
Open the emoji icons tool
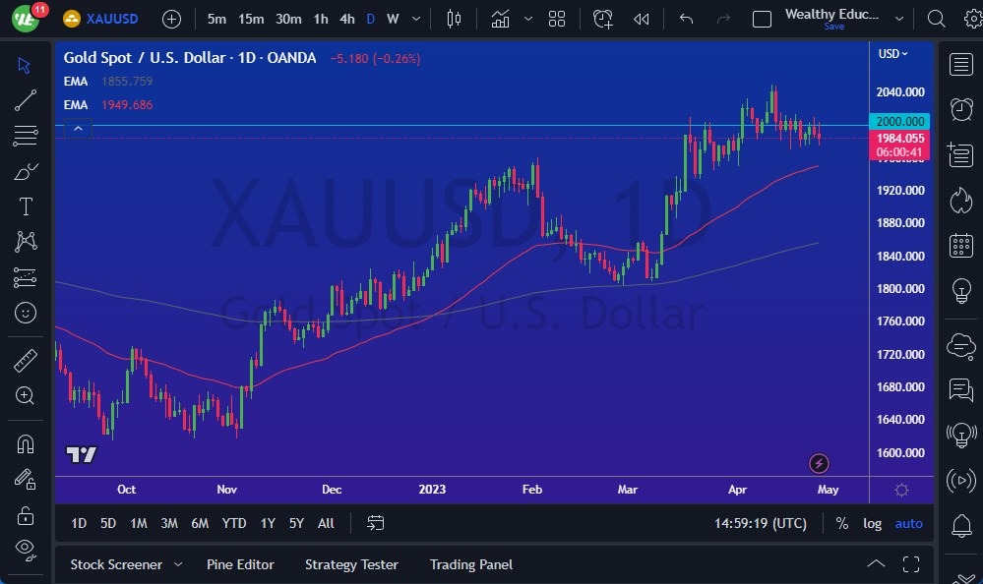25,312
